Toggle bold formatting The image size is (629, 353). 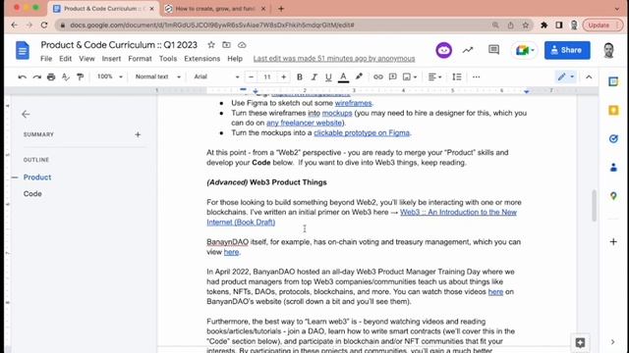pos(299,76)
